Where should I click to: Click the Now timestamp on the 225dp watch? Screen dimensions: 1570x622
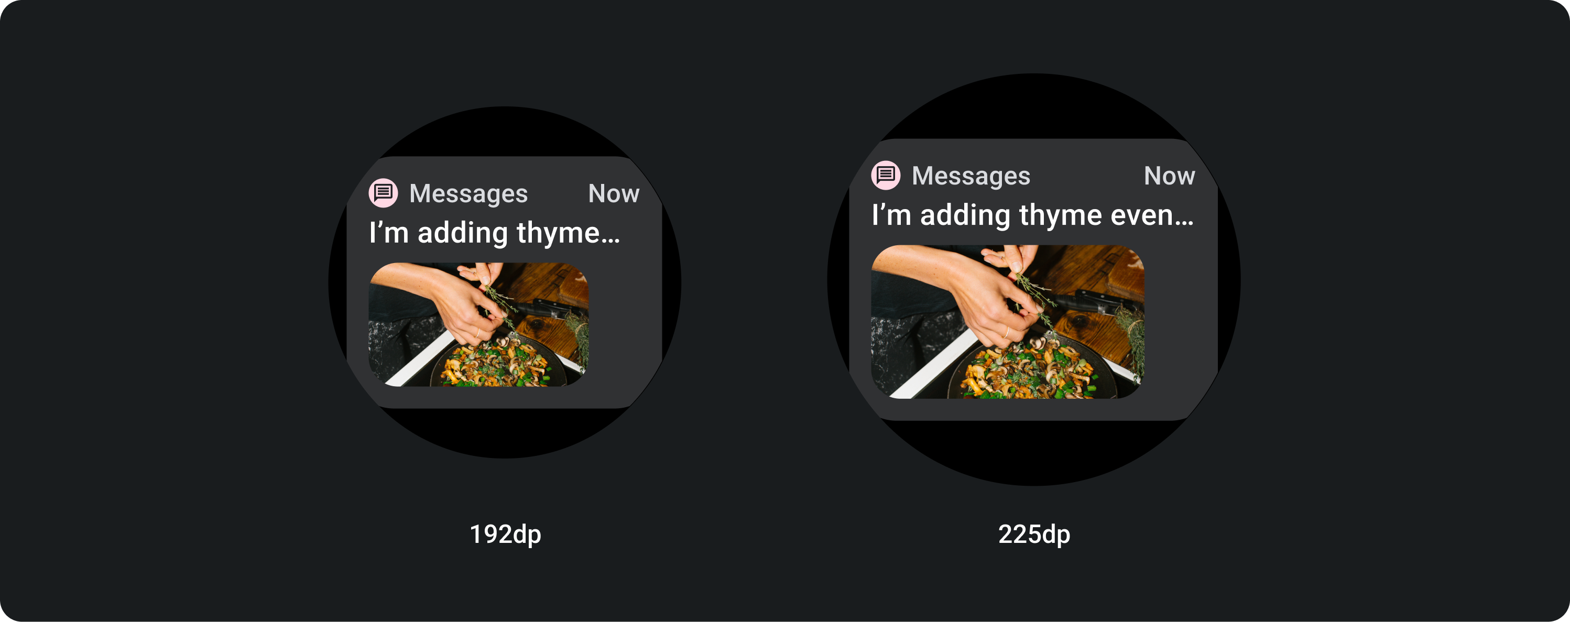(1169, 176)
